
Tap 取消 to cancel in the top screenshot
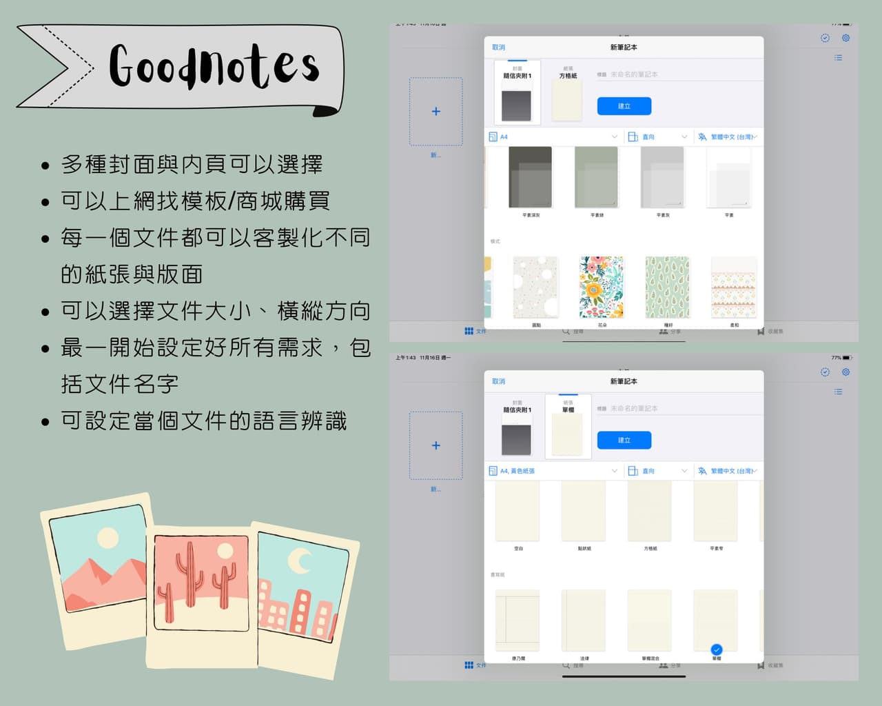point(499,48)
